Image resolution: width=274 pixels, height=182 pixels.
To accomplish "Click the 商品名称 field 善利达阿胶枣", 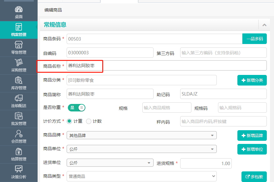I will (166, 66).
